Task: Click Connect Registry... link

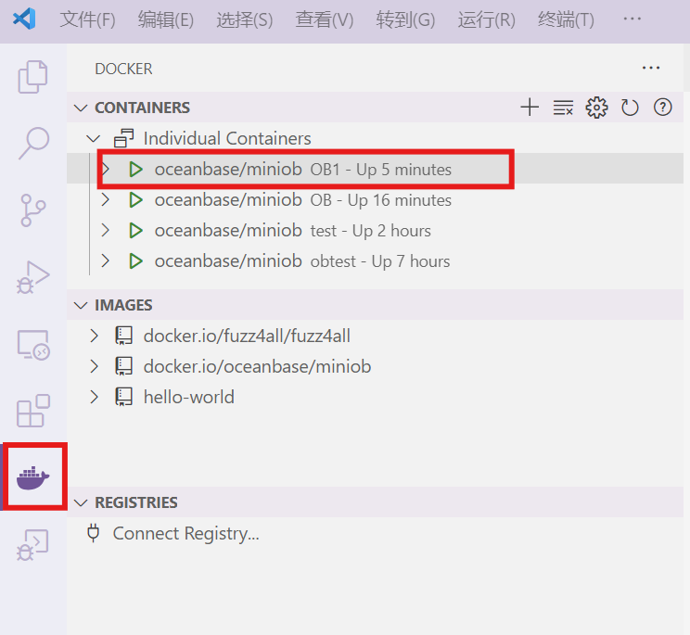Action: pyautogui.click(x=186, y=533)
